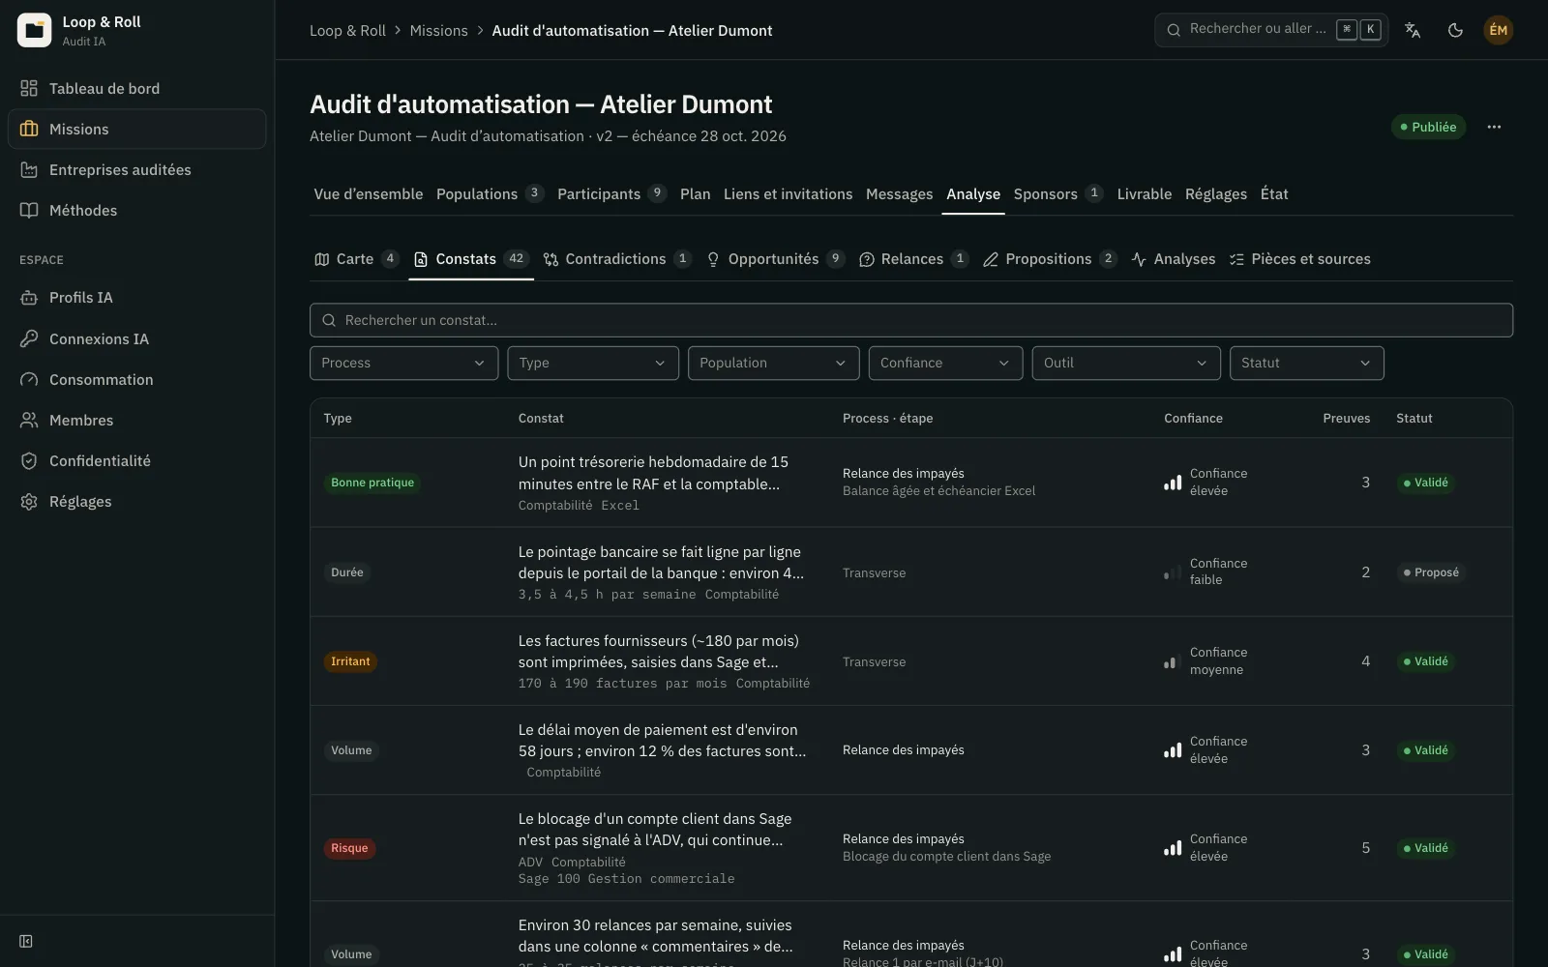Toggle dark mode moon icon

click(x=1455, y=30)
